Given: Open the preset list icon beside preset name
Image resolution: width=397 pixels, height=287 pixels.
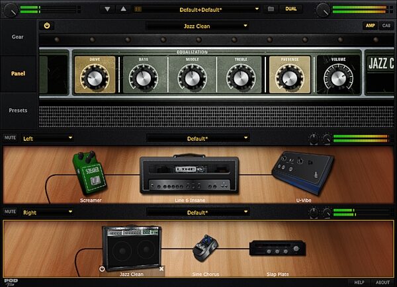Looking at the screenshot, I should (138, 9).
